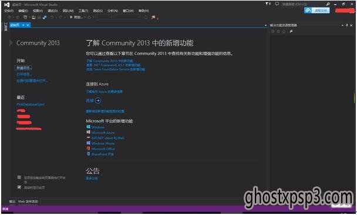Pin the Start Page tab
This screenshot has height=215, width=357.
click(23, 25)
